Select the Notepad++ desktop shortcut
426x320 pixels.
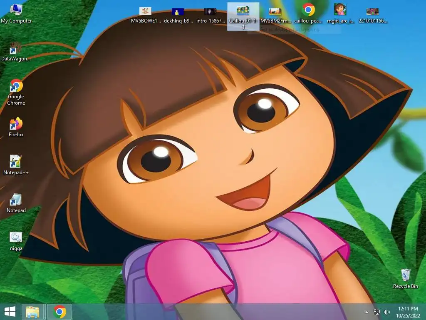pos(16,165)
